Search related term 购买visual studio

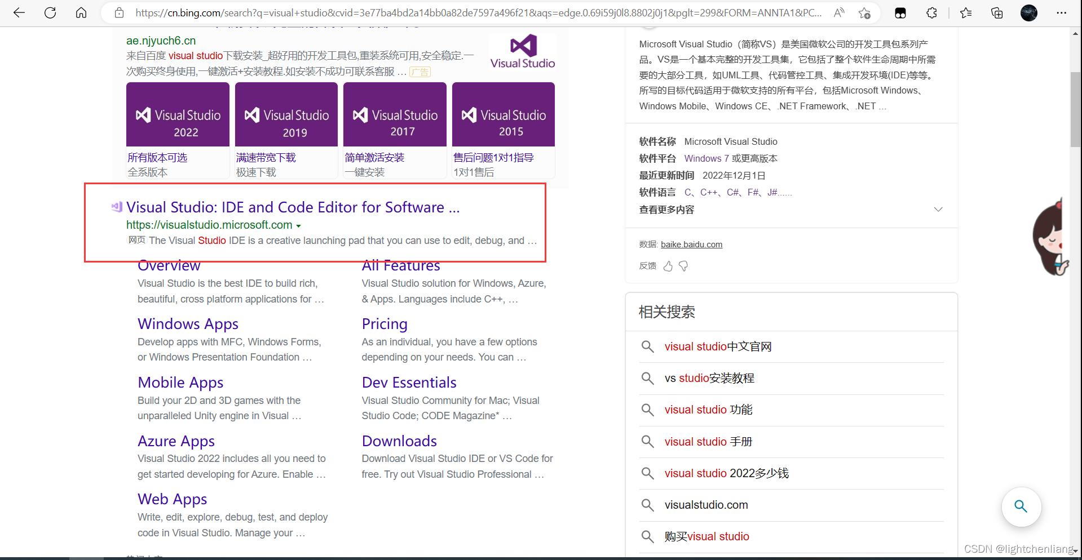pos(706,536)
